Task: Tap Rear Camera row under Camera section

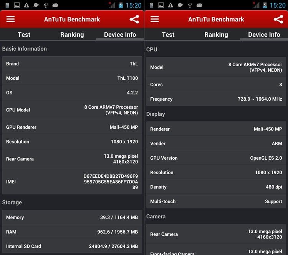Action: pos(216,234)
